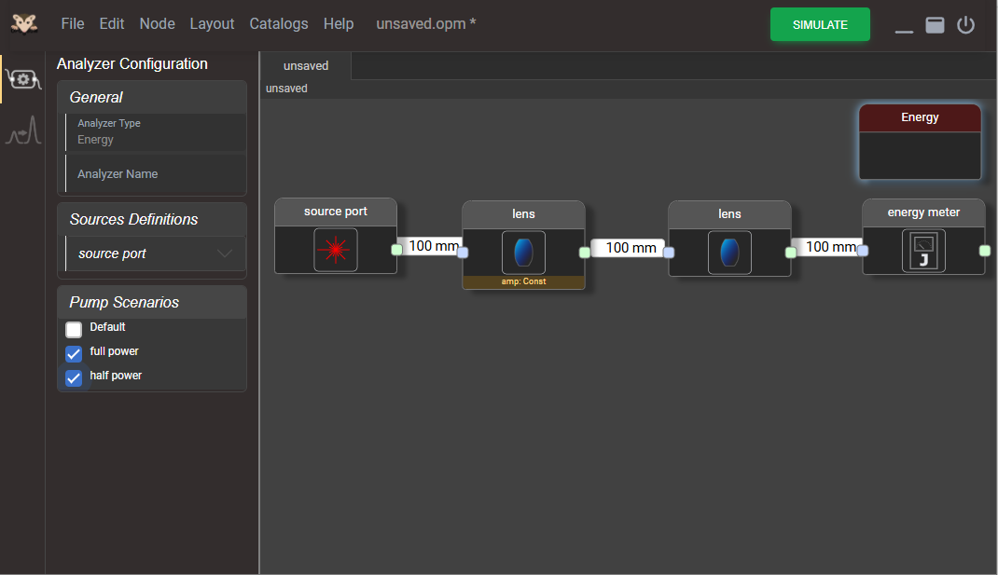
Task: Open the Layout menu
Action: 212,23
